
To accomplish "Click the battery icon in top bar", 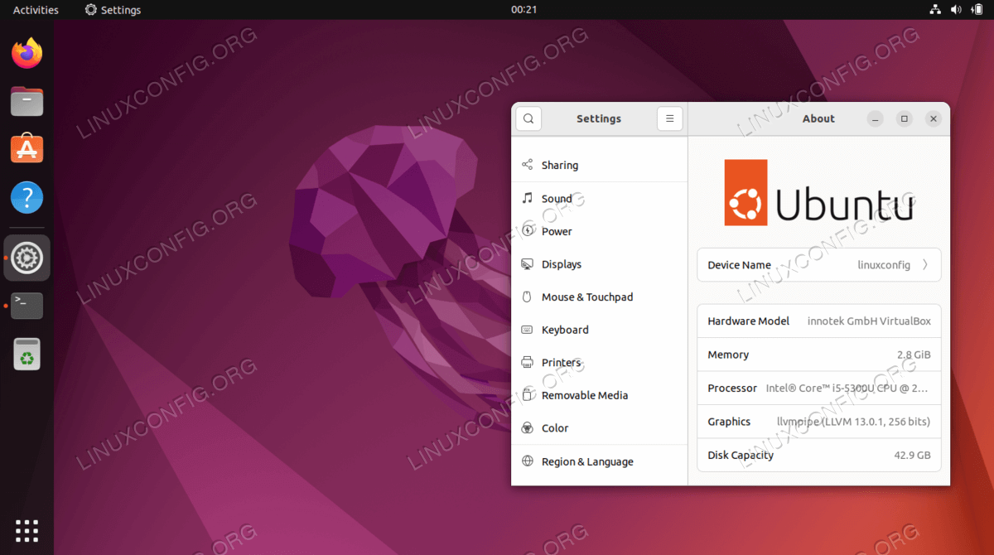I will [x=977, y=10].
